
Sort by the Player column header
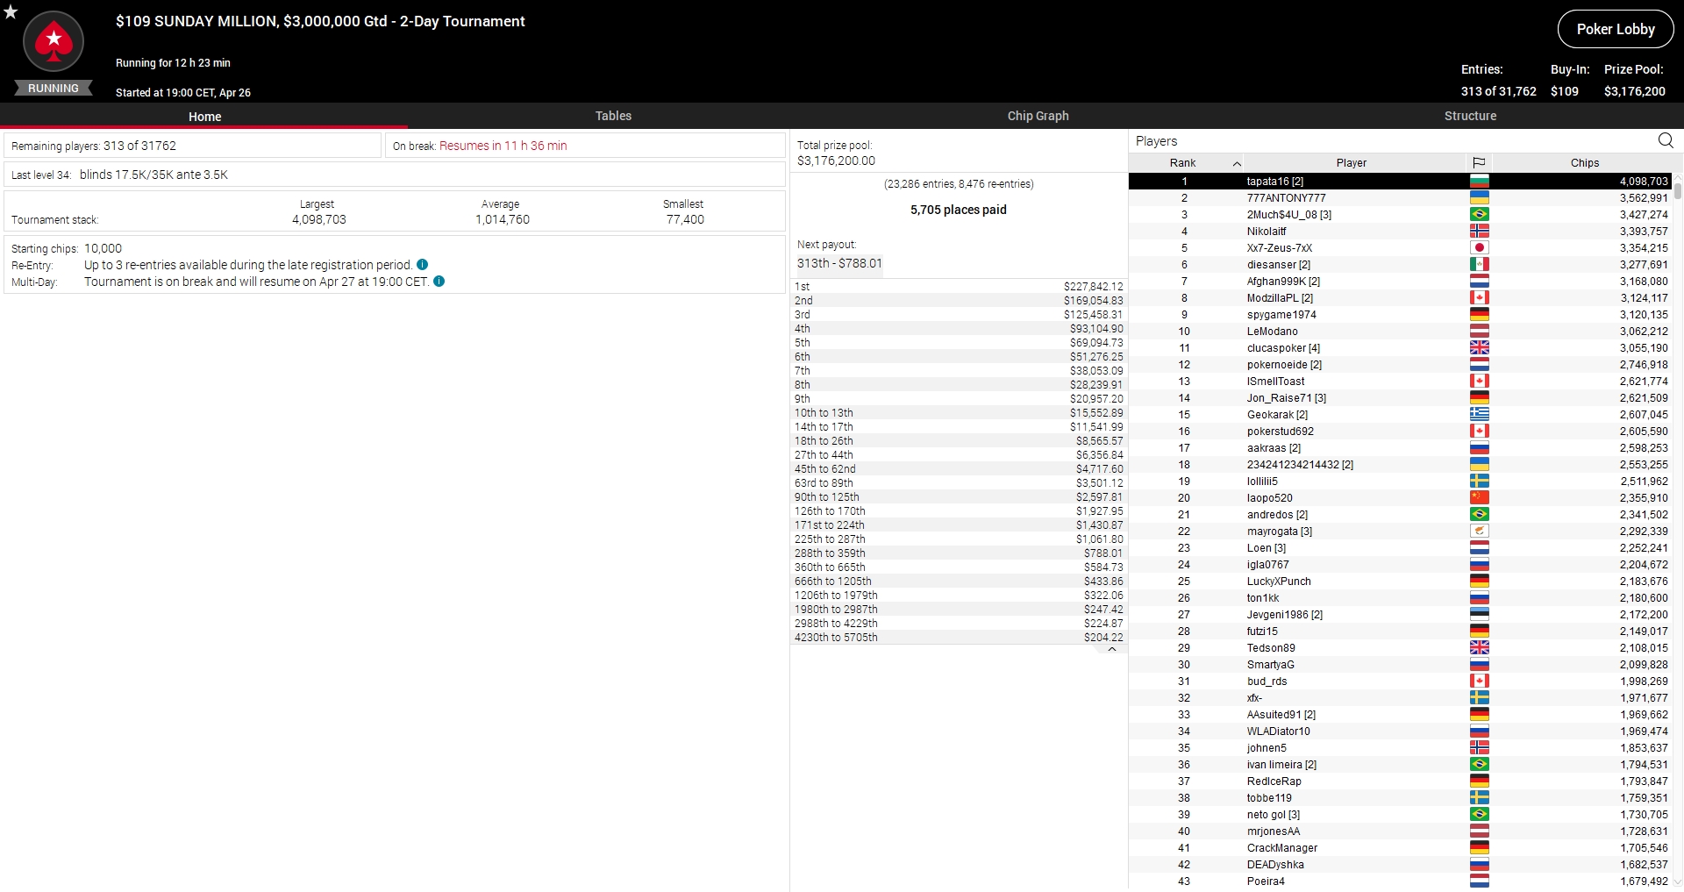pyautogui.click(x=1352, y=162)
